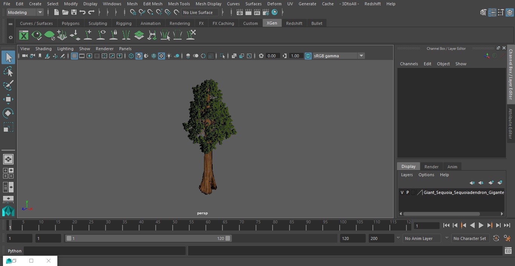Click the play forwards button
Screen dimensions: 515x266
[481, 225]
